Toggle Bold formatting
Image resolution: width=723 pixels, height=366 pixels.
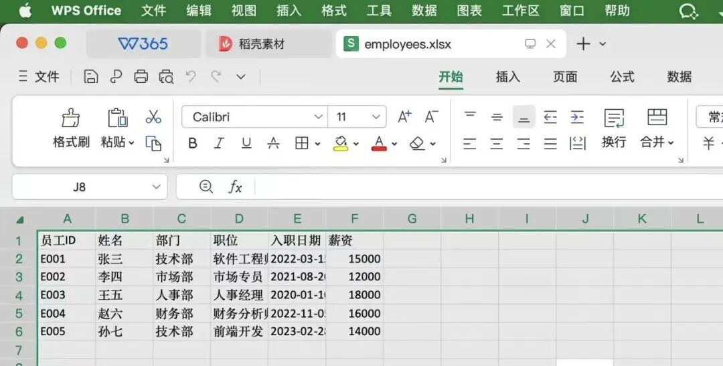click(193, 144)
